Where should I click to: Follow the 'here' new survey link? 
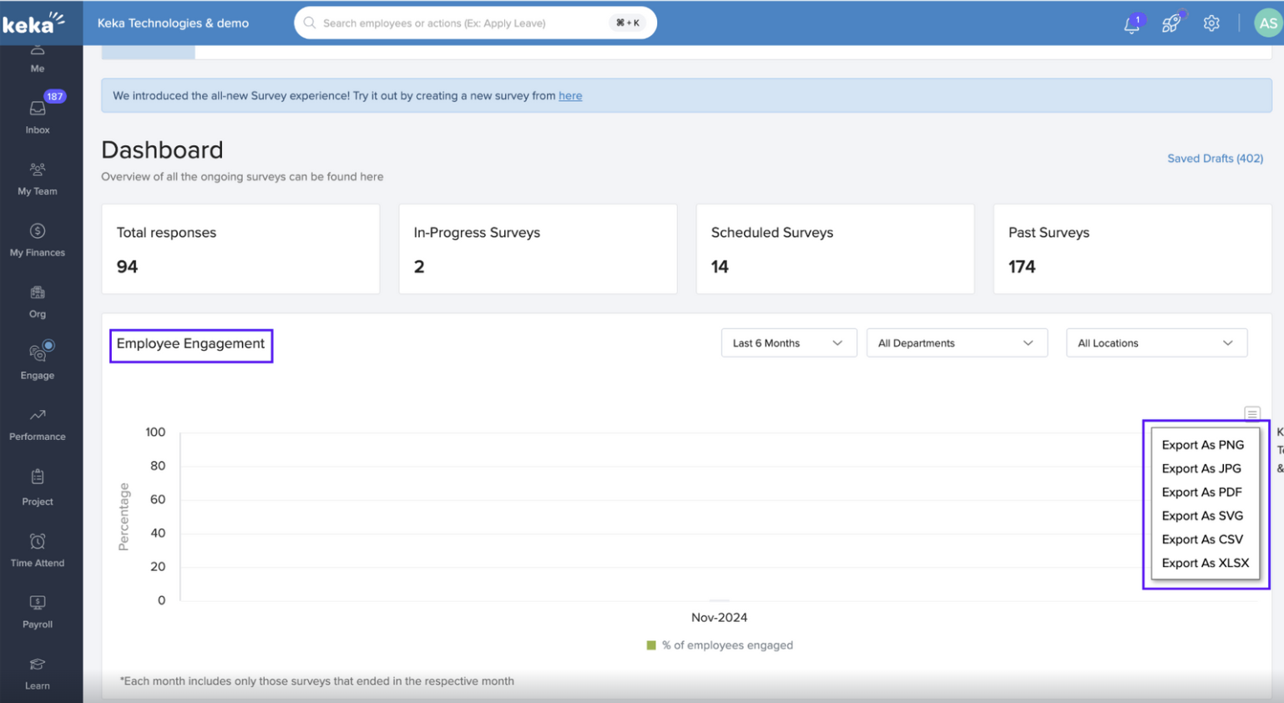570,96
